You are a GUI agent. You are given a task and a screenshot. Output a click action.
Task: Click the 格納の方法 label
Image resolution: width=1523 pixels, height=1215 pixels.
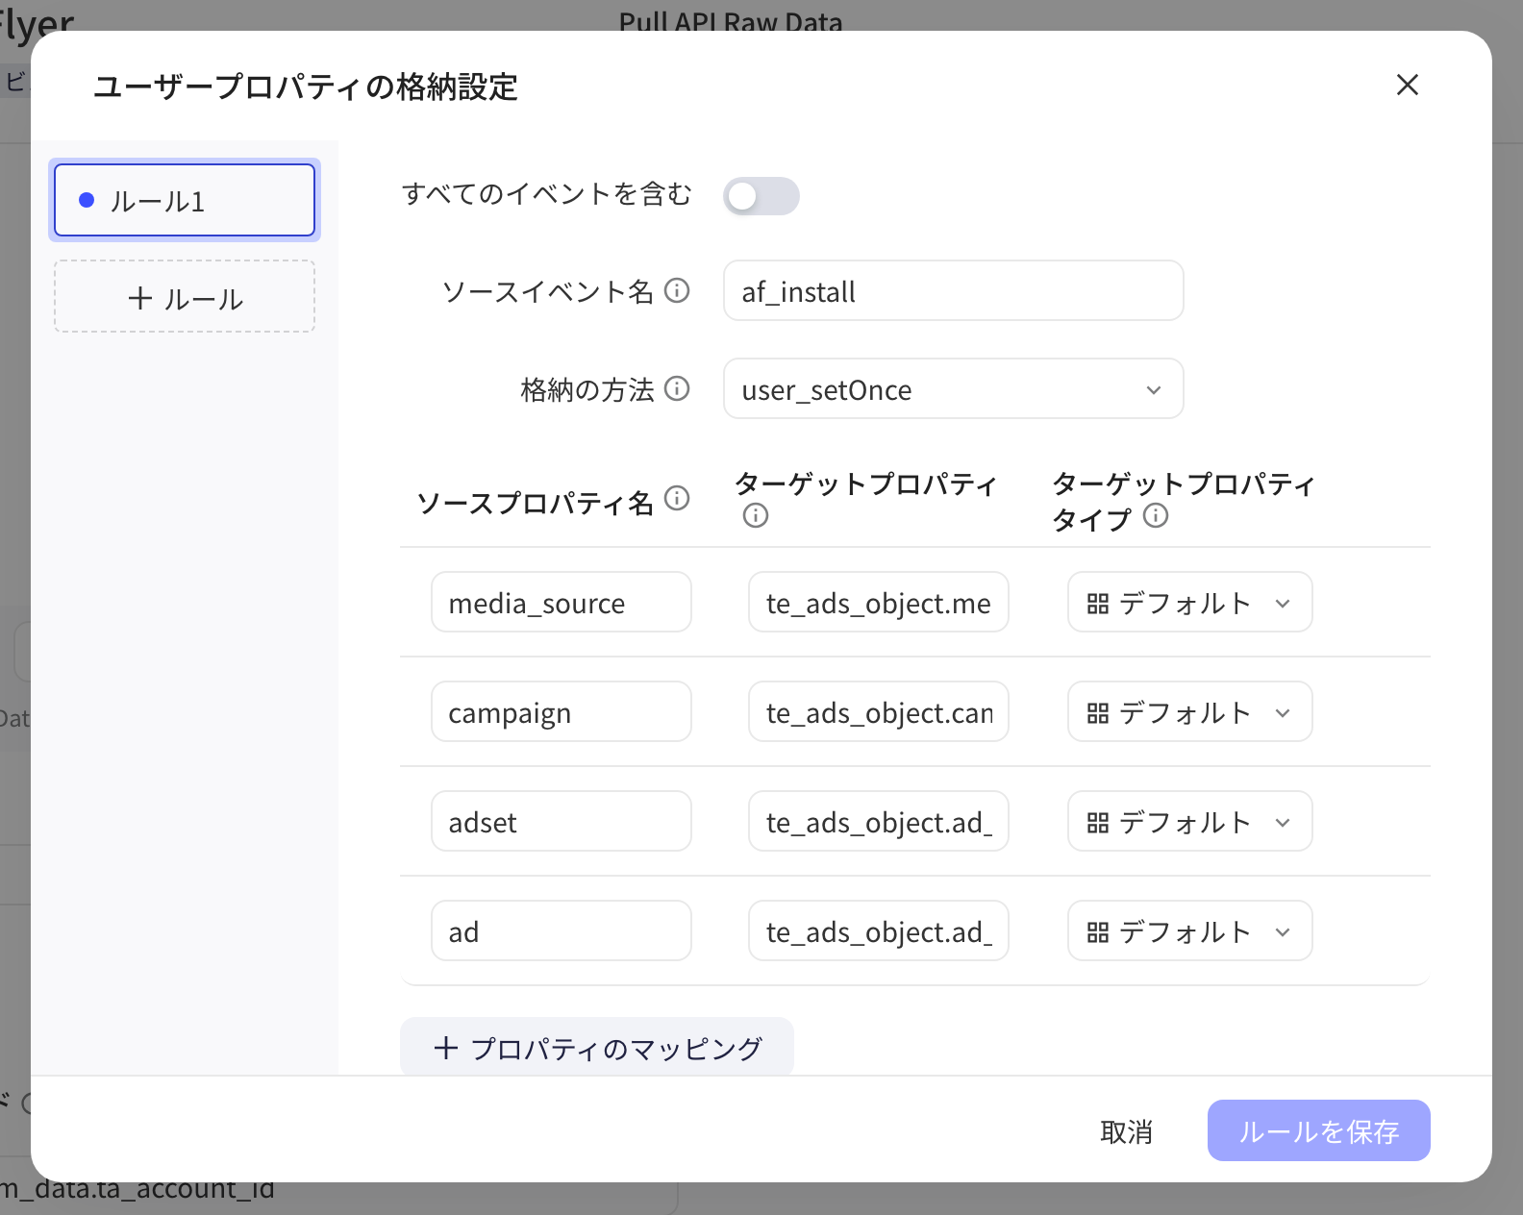coord(587,389)
